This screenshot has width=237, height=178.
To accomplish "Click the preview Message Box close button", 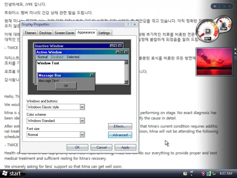I will pos(92,75).
